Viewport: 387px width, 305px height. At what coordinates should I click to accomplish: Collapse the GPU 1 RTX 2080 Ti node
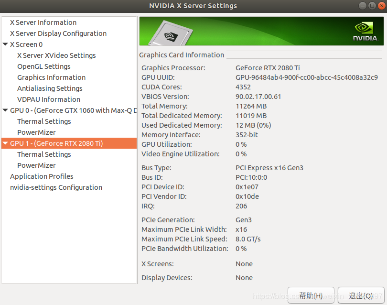(5, 143)
